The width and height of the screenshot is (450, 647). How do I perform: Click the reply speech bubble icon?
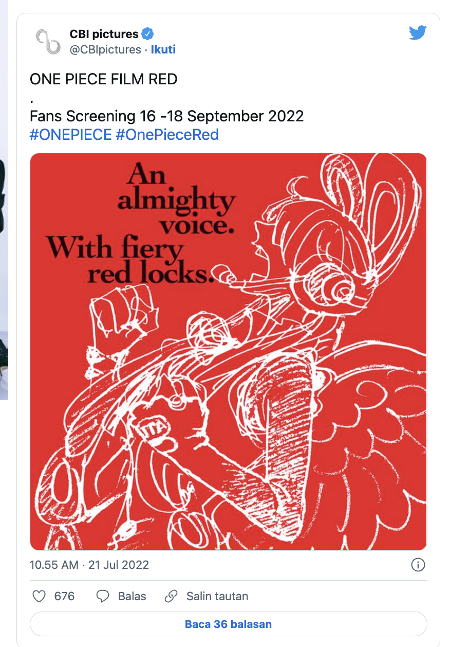pos(103,596)
